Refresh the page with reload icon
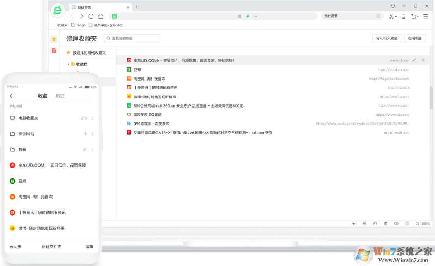The height and width of the screenshot is (266, 435). (x=91, y=16)
